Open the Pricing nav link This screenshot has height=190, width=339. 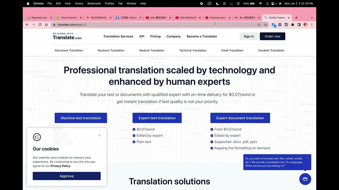tap(155, 36)
